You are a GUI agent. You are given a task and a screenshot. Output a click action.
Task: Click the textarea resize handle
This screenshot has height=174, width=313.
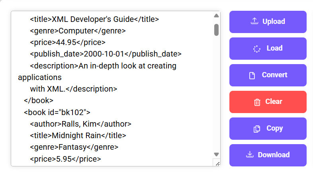pos(217,163)
